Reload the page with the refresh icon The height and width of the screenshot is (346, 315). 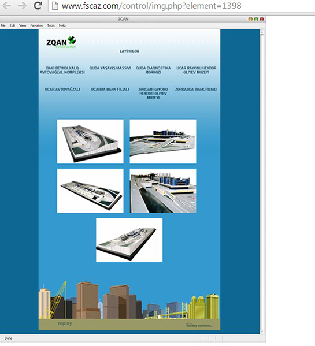[38, 5]
